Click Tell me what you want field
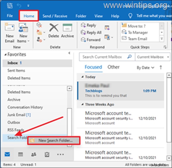This screenshot has width=172, height=168. [x=154, y=16]
